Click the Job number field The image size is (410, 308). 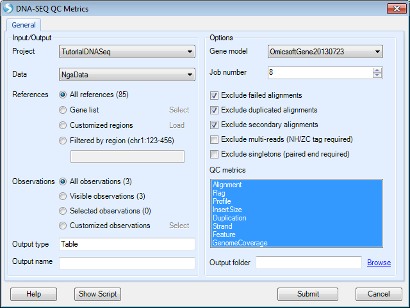(x=320, y=73)
